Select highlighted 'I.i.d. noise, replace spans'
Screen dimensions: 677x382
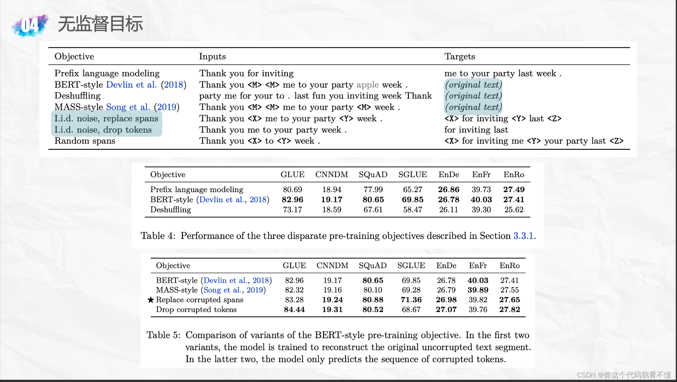click(x=106, y=118)
